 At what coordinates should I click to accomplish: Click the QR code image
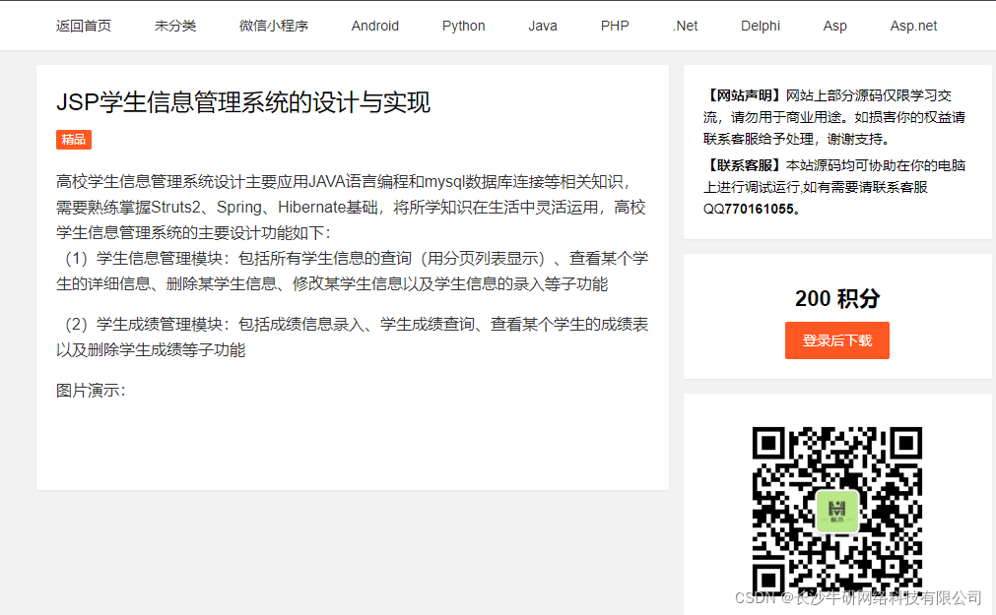[837, 512]
